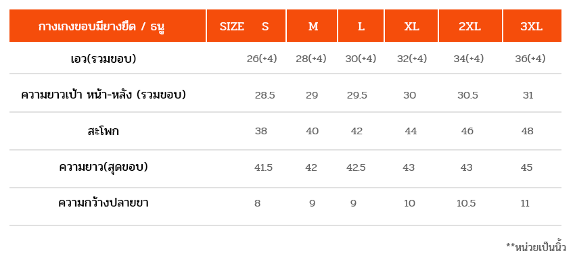Select the 3XL size column header
Screen dimensions: 575x270
(x=532, y=26)
